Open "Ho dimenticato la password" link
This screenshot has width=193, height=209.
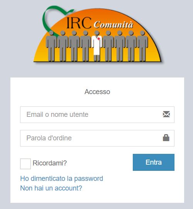[x=61, y=179]
